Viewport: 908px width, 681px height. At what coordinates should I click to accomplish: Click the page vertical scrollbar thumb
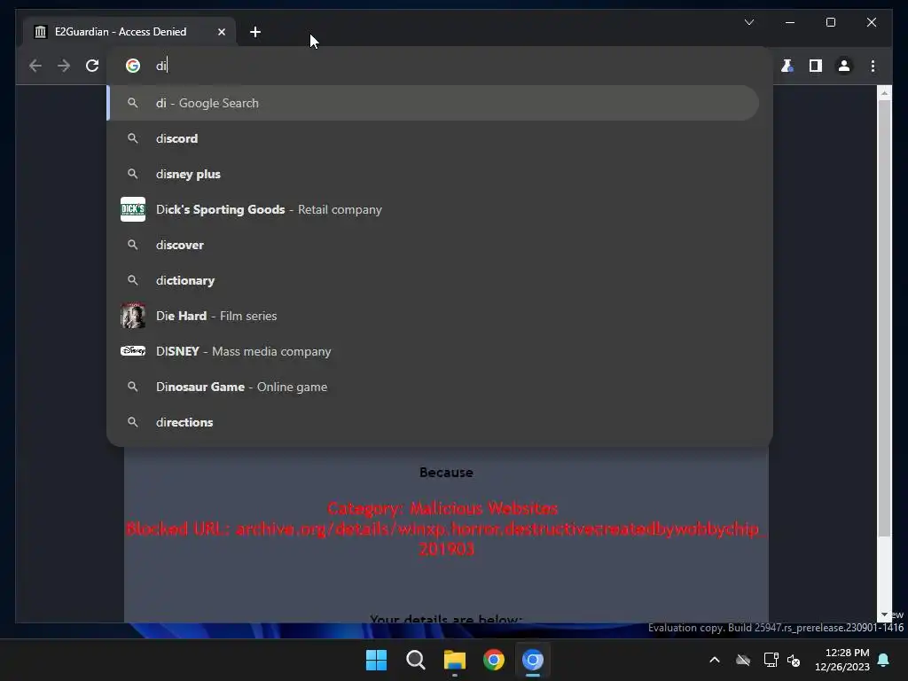884,318
